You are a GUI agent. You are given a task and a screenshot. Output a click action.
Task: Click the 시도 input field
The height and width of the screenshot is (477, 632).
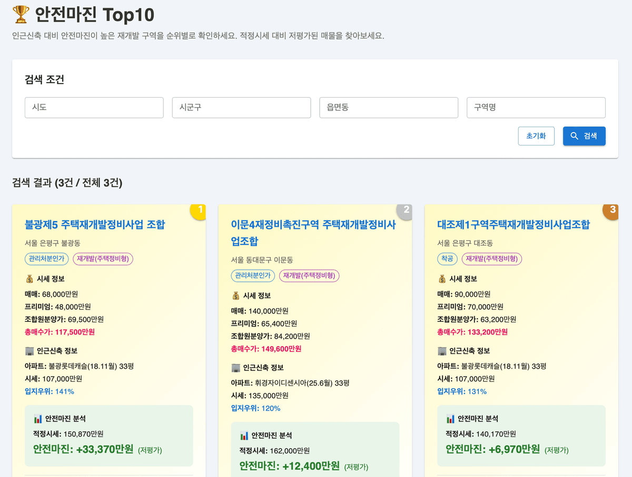[94, 107]
